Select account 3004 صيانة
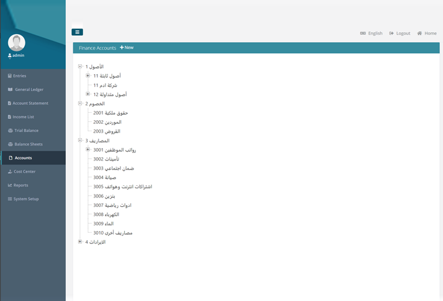 click(105, 177)
